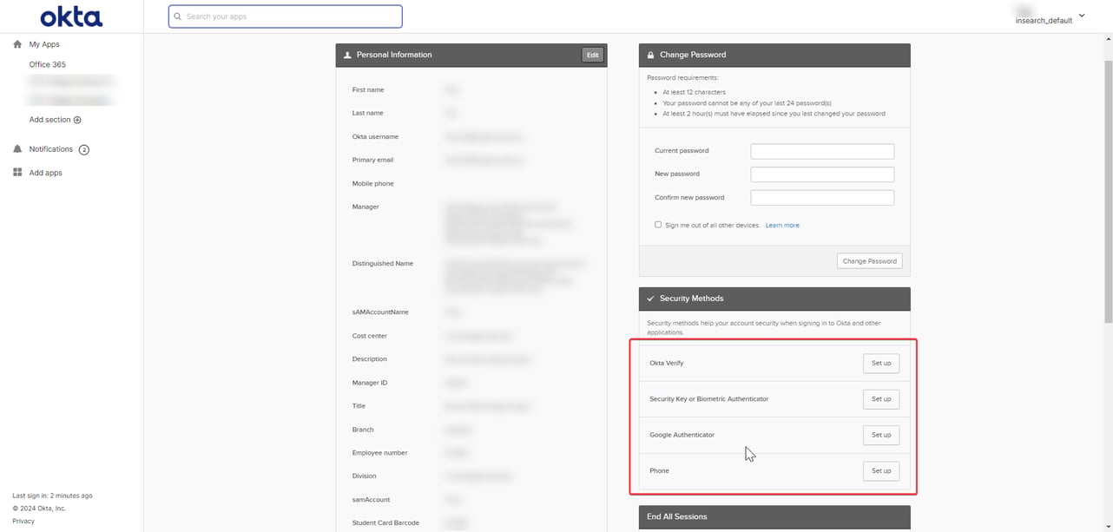
Task: Click the Student Card Barcode label
Action: (385, 523)
